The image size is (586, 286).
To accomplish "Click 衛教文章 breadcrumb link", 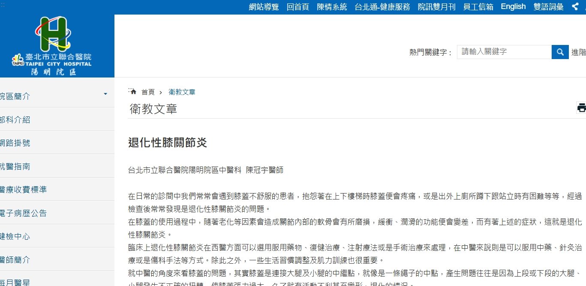I will 182,92.
